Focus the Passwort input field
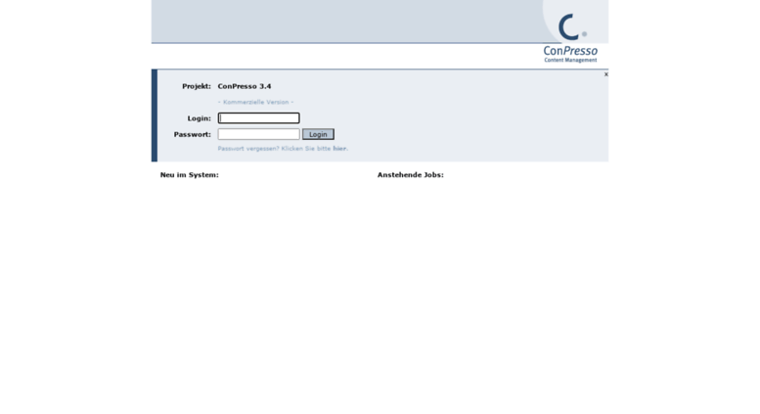This screenshot has height=414, width=760. tap(258, 134)
